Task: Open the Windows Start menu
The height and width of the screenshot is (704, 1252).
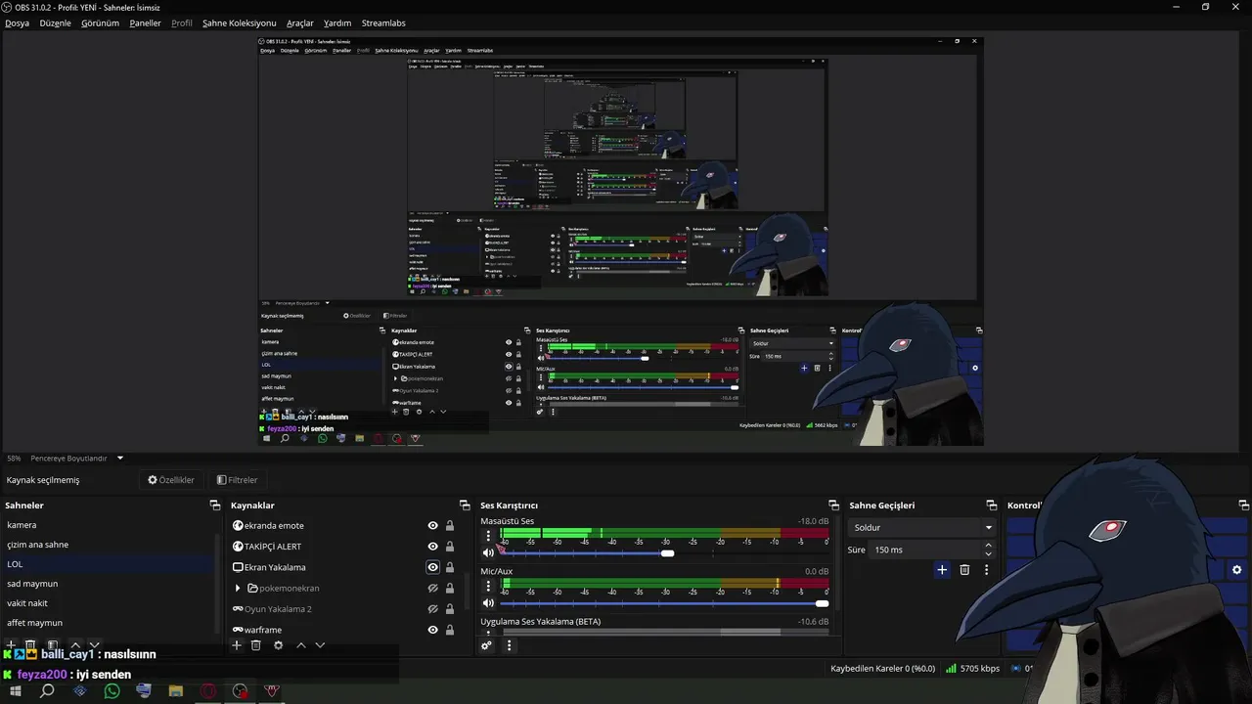Action: 16,691
